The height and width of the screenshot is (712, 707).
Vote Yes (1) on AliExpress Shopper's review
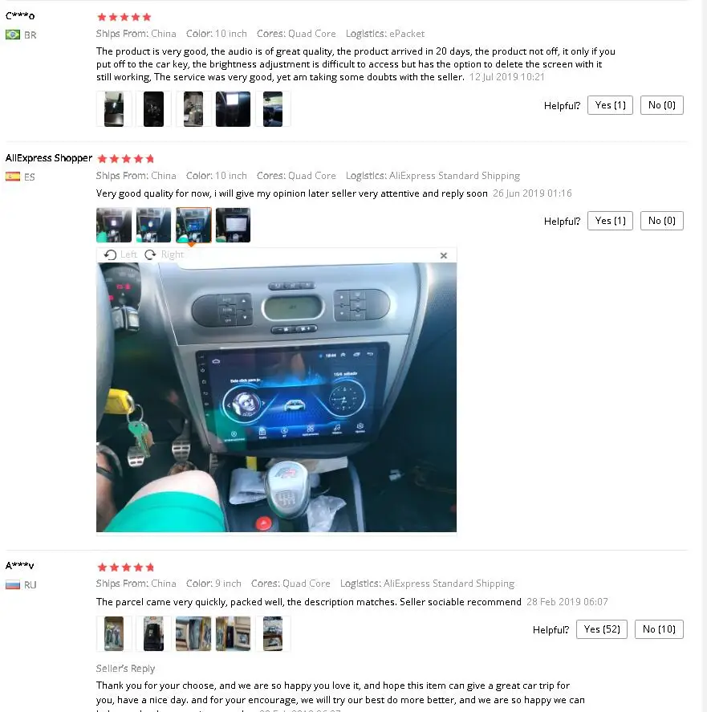[x=610, y=221]
